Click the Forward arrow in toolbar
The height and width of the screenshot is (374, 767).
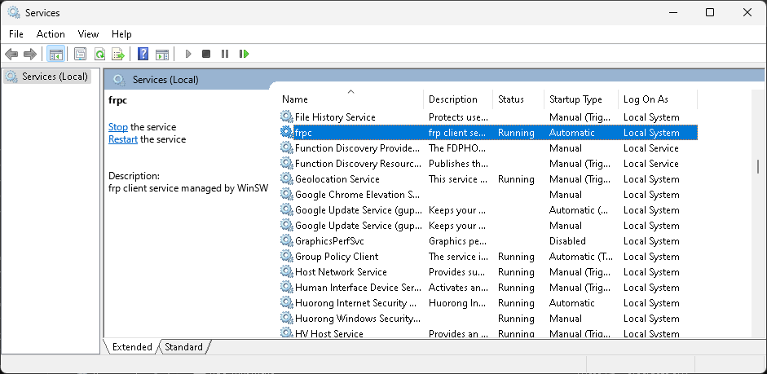click(30, 54)
